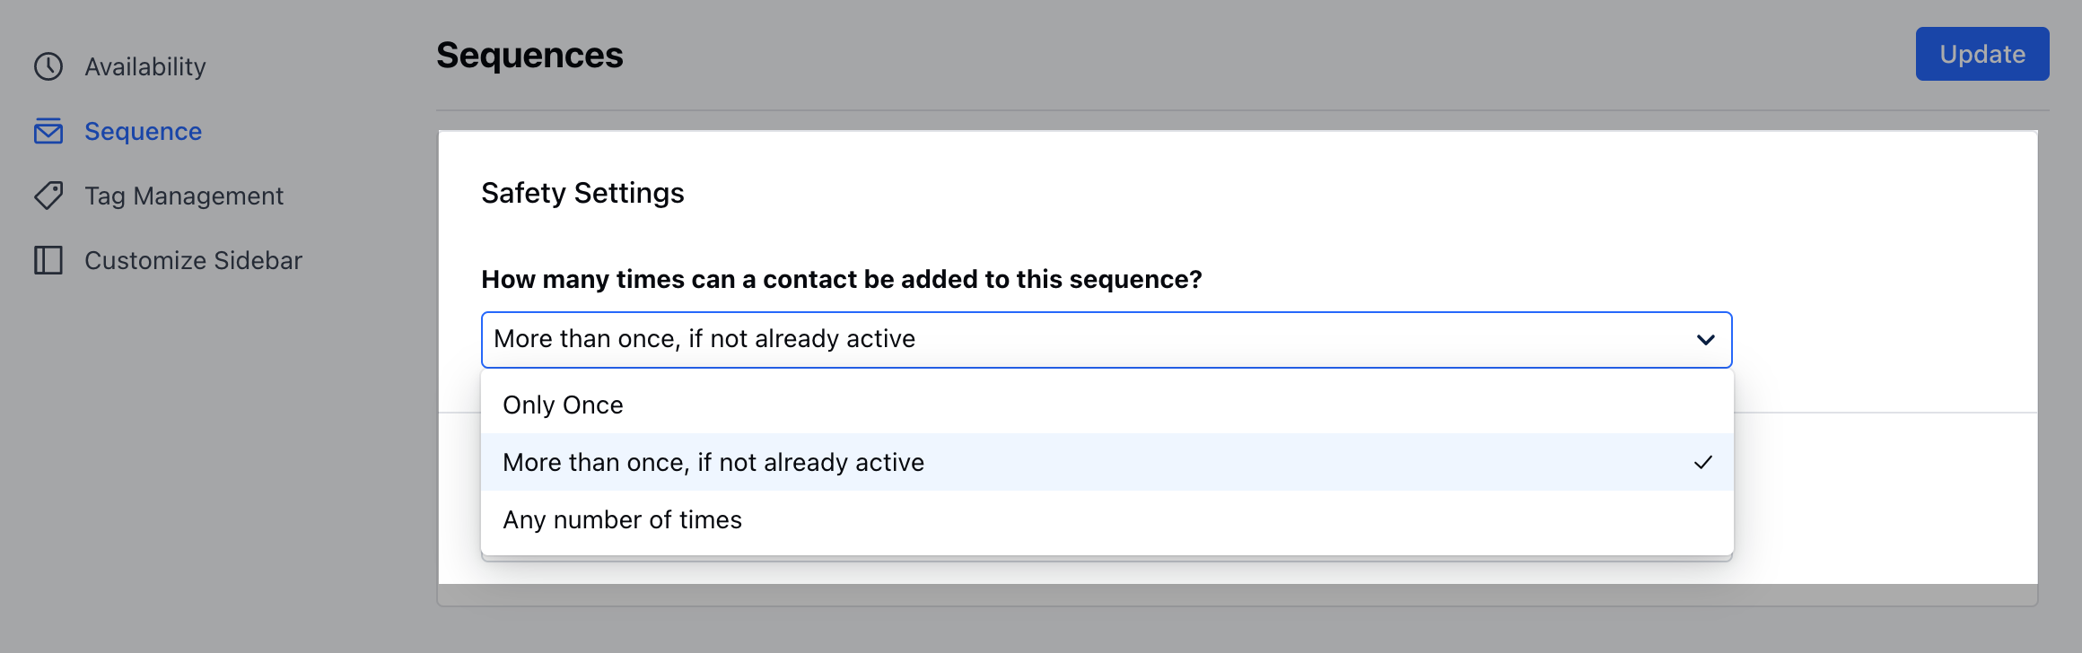Click the Customize Sidebar panel icon

48,260
